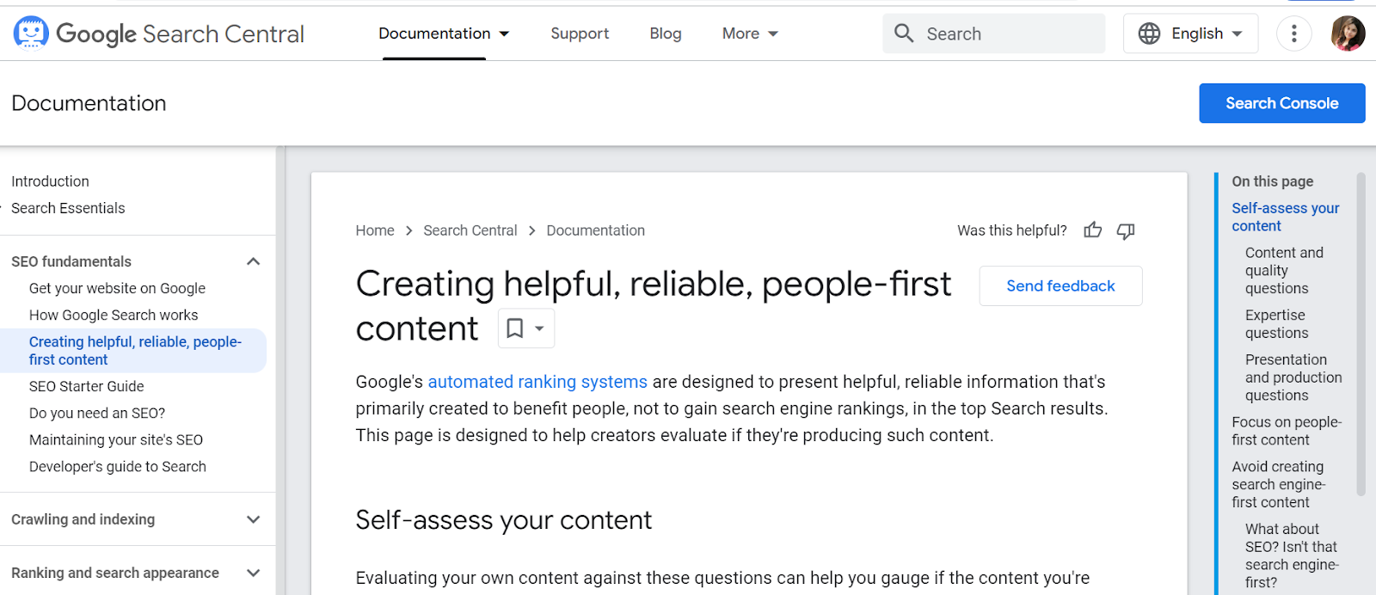Click the "Was this helpful?" text
1376x595 pixels.
coord(1012,230)
